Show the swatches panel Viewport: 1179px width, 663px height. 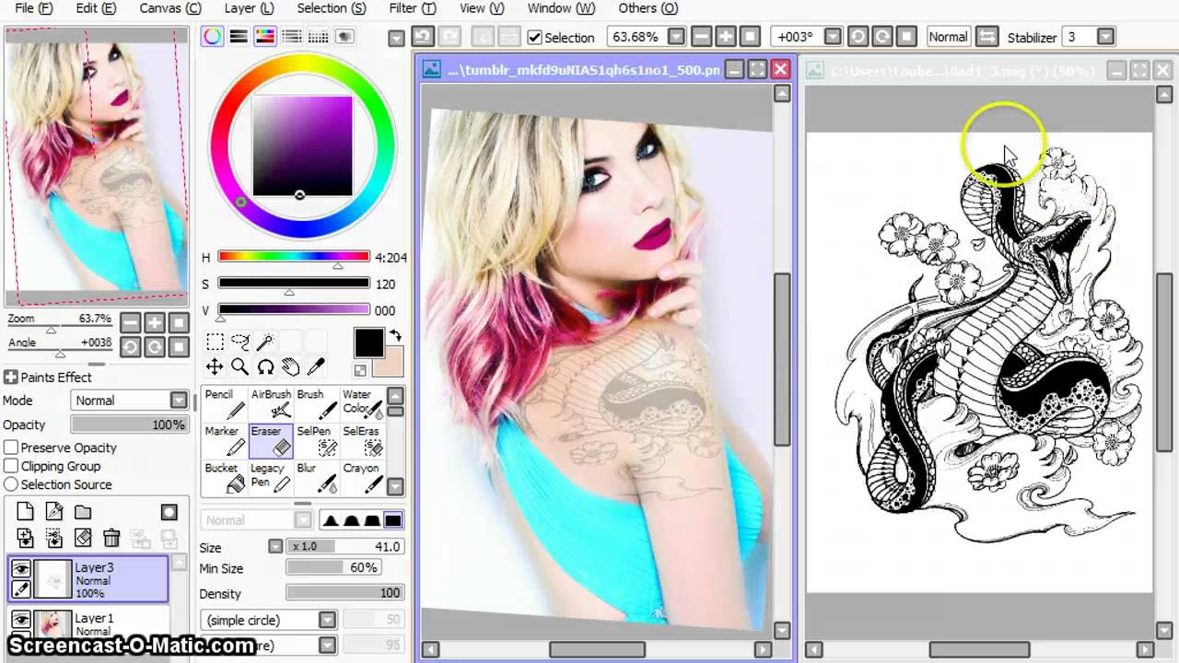318,37
